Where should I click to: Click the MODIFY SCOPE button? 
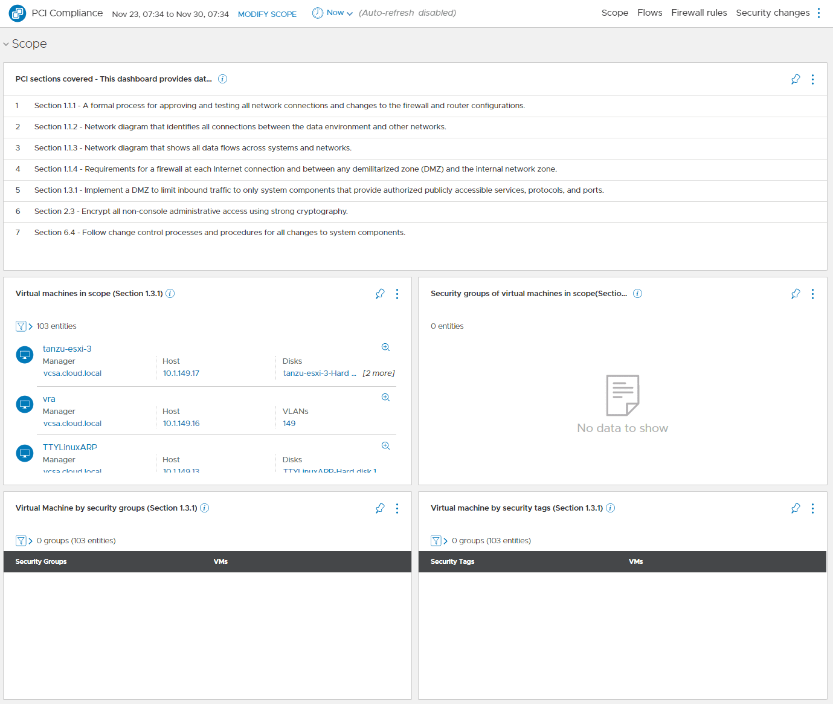[x=267, y=14]
